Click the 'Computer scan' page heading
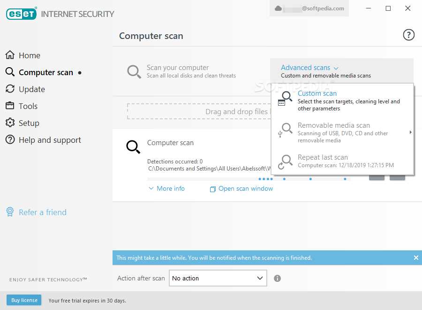Viewport: 422px width, 310px height. click(x=151, y=36)
